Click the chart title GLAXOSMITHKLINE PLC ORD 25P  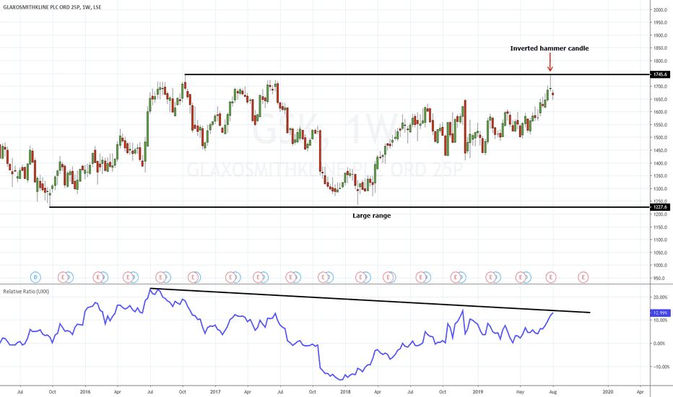click(52, 7)
